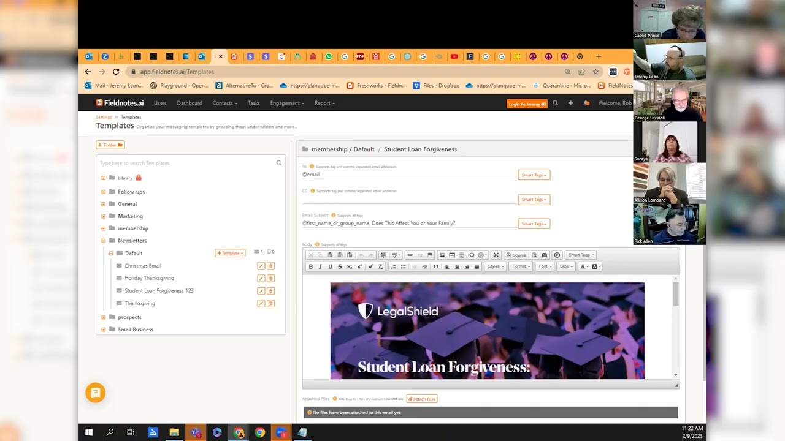The width and height of the screenshot is (785, 441).
Task: Click the Login As Jeremy button
Action: point(527,104)
